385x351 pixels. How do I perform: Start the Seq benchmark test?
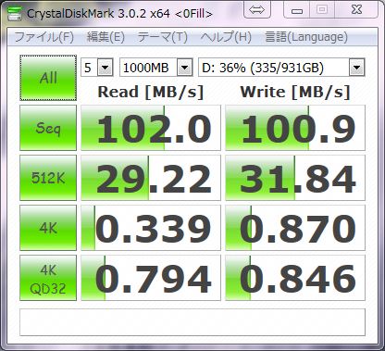[x=48, y=128]
